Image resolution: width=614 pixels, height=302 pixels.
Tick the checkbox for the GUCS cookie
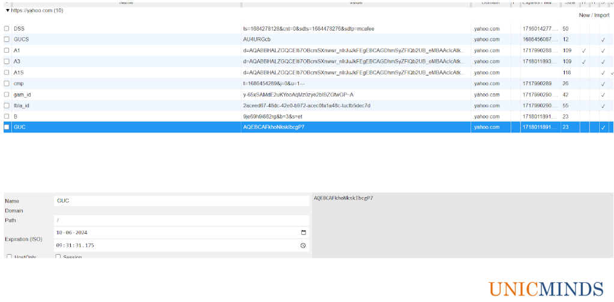click(x=7, y=40)
